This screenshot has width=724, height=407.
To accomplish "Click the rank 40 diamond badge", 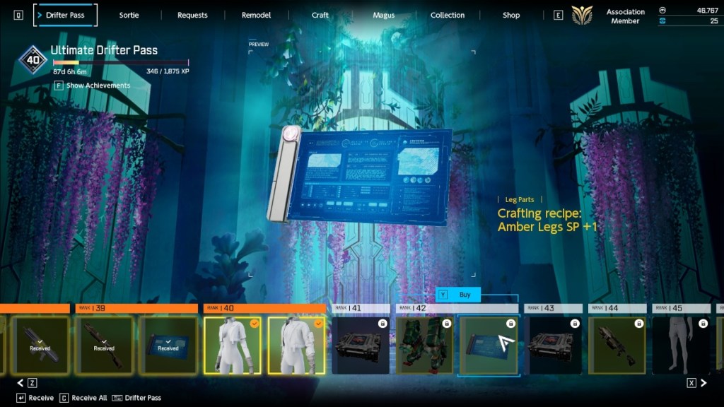I will point(33,60).
